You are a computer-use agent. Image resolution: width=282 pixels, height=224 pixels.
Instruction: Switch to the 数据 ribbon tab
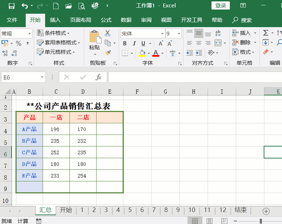coord(126,20)
